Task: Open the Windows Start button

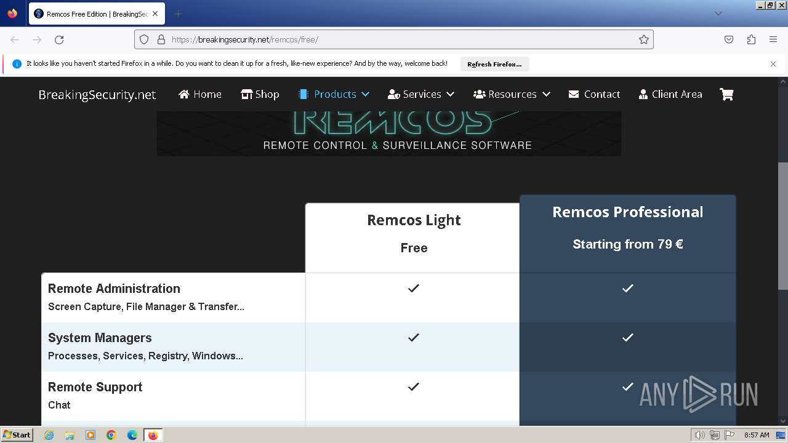Action: pyautogui.click(x=17, y=435)
